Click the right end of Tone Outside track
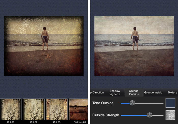The width and height of the screenshot is (178, 124). [x=163, y=103]
